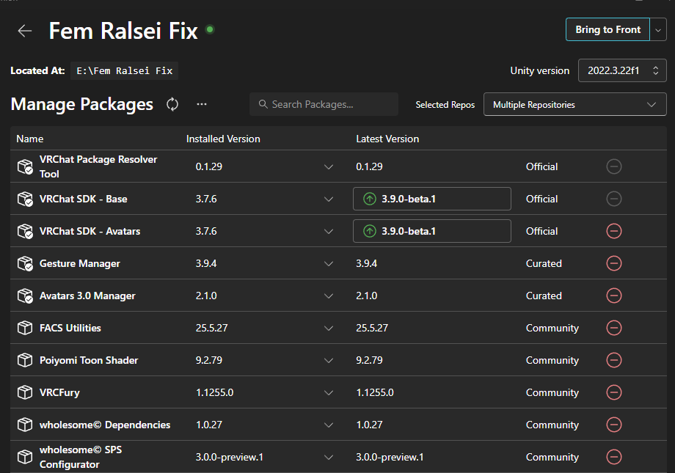
Task: Expand version dropdown for wholesome© SPS Configurator
Action: 329,458
